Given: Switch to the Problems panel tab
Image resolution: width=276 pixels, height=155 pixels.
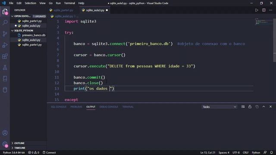Looking at the screenshot, I should tap(76, 107).
